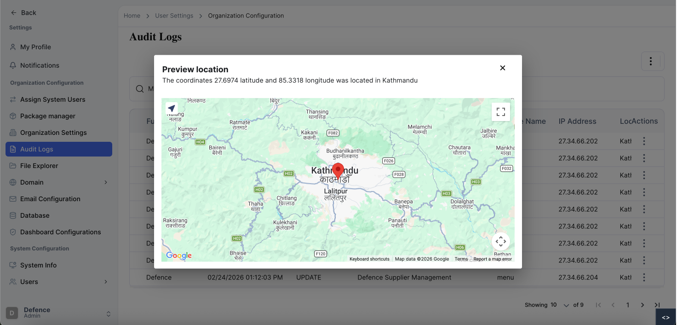Enter fullscreen mode on the map
Screen dimensions: 677x325
coord(500,111)
